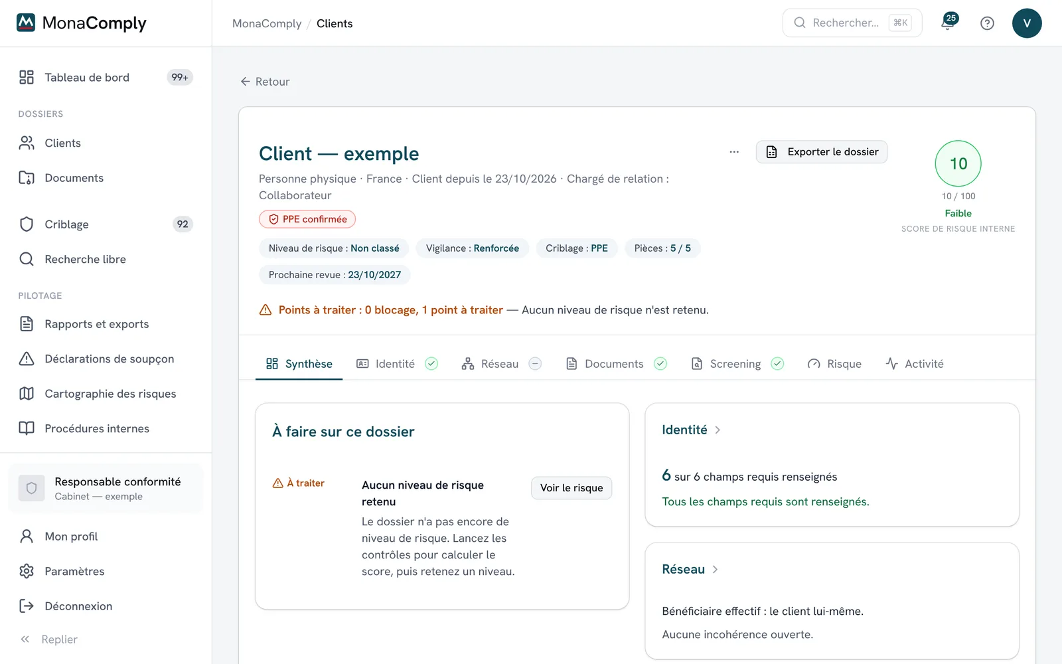Click Rapports et exports file icon
Image resolution: width=1062 pixels, height=664 pixels.
(x=27, y=324)
